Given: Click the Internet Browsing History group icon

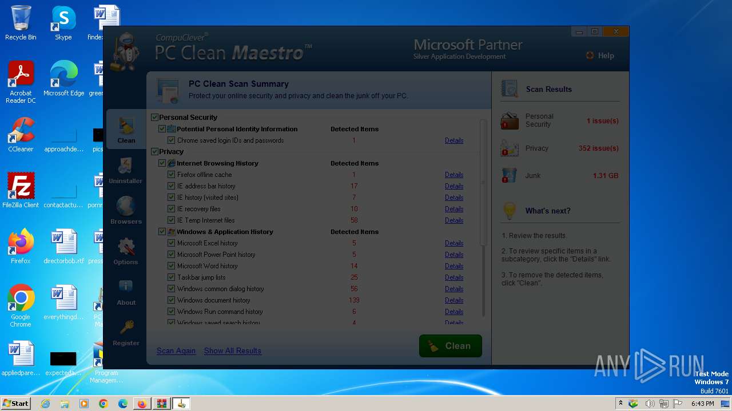Looking at the screenshot, I should tap(171, 163).
